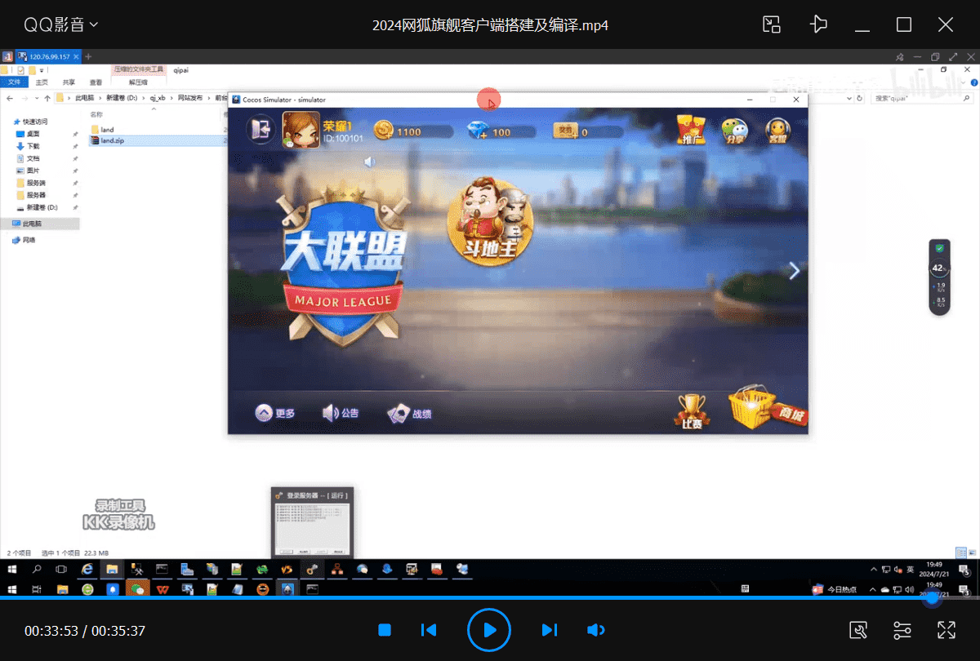The height and width of the screenshot is (661, 980).
Task: Click the video title 2024网狐旗舰客户端搭建及编译.mp4
Action: (490, 25)
